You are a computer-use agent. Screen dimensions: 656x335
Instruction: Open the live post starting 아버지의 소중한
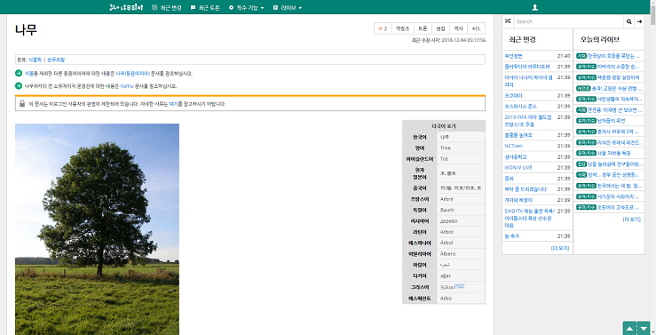pyautogui.click(x=618, y=67)
